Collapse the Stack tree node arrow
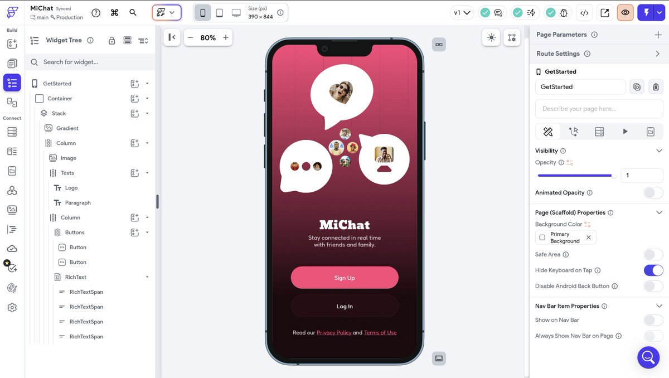This screenshot has width=669, height=378. click(147, 113)
